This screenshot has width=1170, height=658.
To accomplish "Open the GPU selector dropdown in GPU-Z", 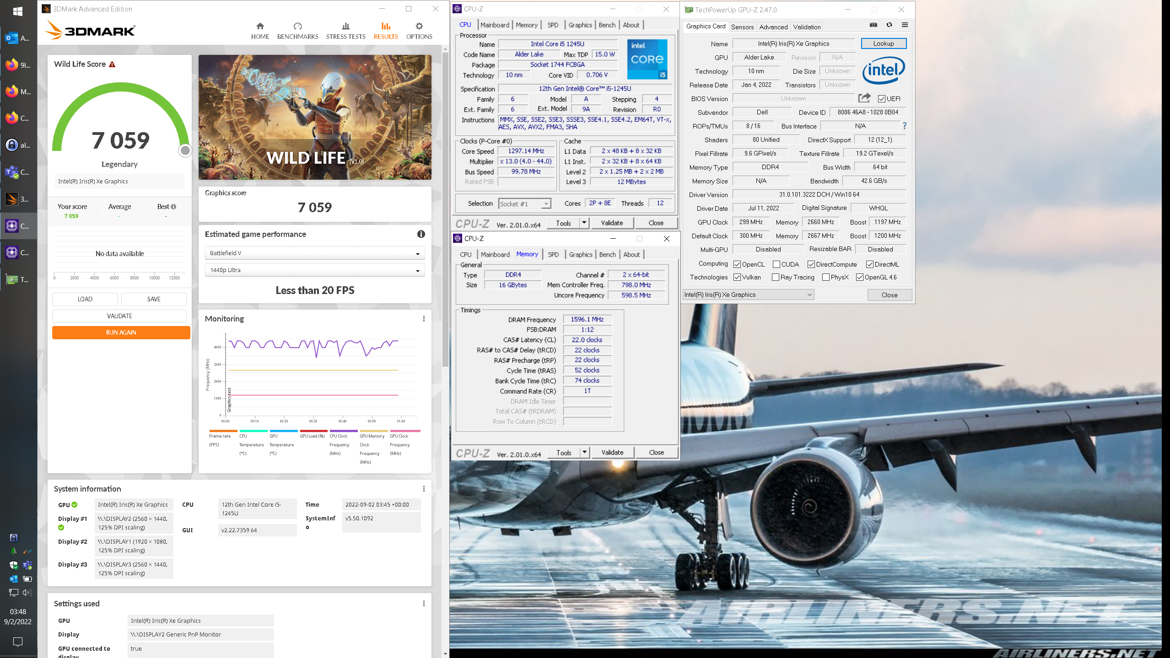I will tap(749, 295).
